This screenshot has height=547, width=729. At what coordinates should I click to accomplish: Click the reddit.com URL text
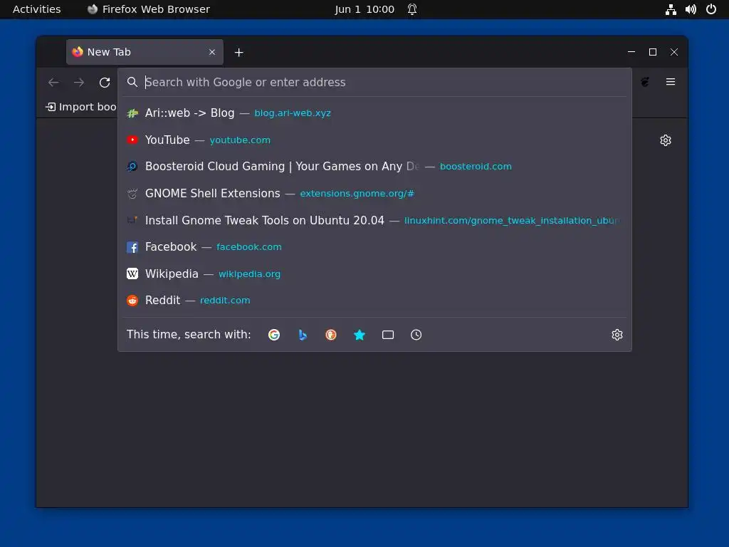tap(225, 301)
